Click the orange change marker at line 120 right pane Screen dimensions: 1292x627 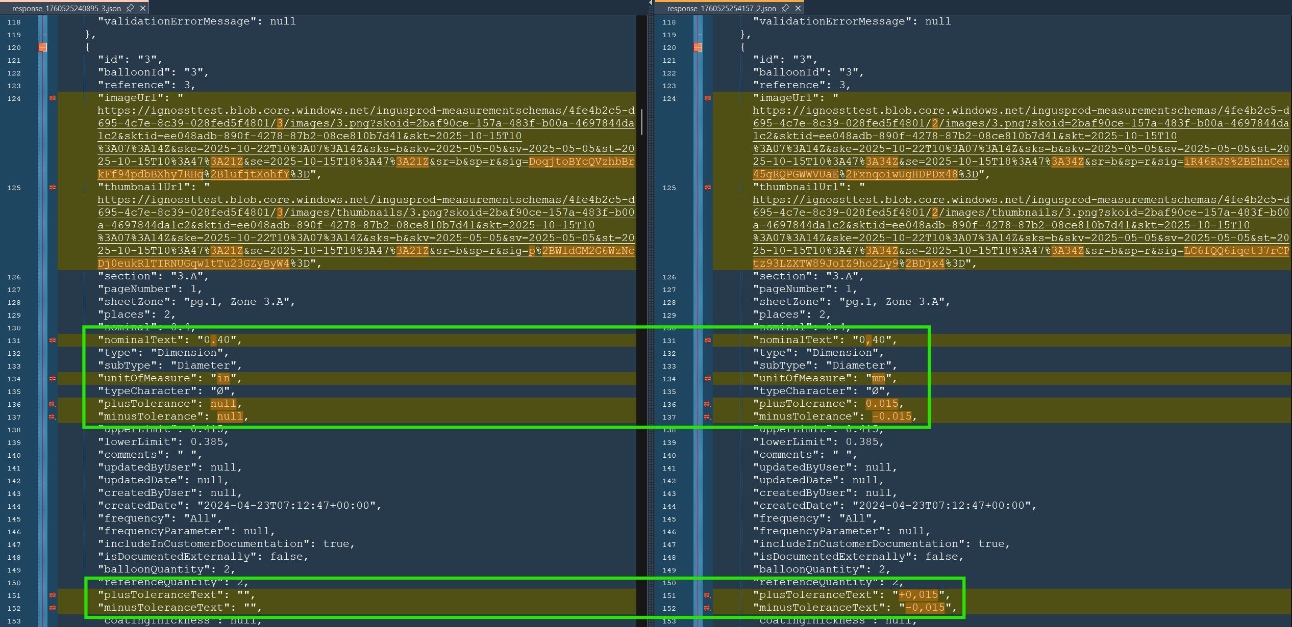coord(697,47)
